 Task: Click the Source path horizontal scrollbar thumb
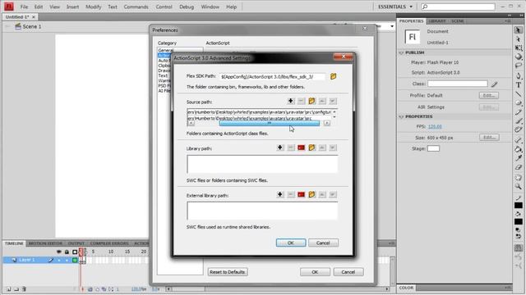click(269, 123)
